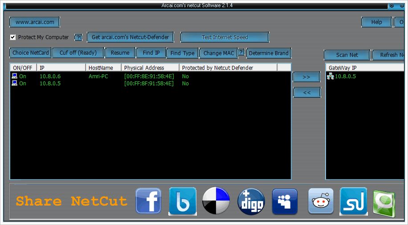The width and height of the screenshot is (408, 225).
Task: Click the Determine Brand button
Action: point(269,53)
